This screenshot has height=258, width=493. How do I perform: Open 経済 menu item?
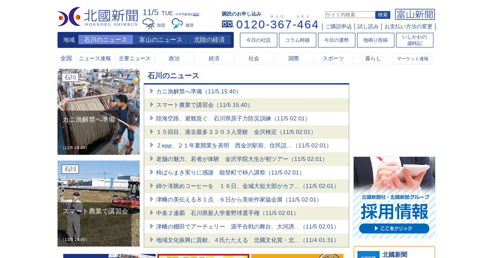pos(214,59)
